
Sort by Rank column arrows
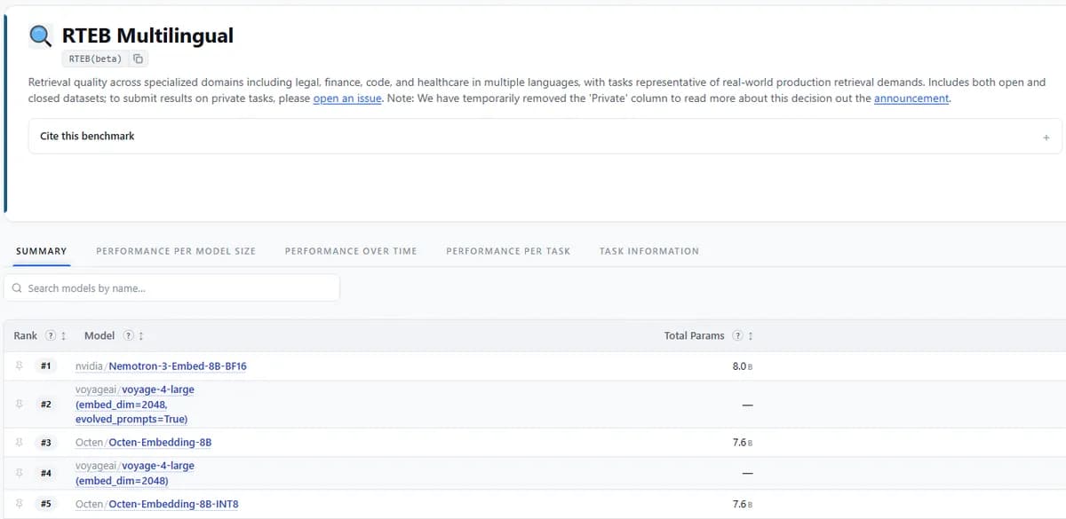pyautogui.click(x=63, y=335)
